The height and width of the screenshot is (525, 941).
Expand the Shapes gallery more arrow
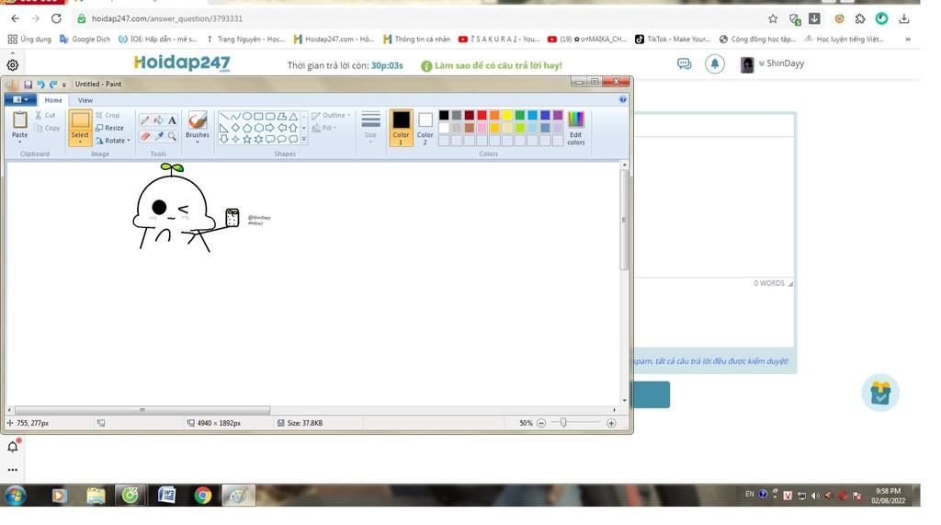[303, 140]
